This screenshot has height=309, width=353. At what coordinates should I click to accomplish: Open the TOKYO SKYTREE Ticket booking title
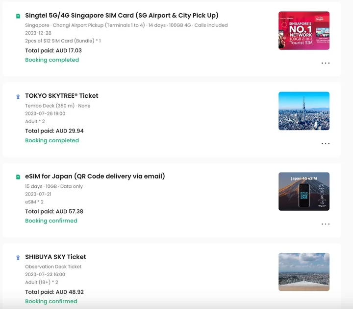click(x=62, y=96)
